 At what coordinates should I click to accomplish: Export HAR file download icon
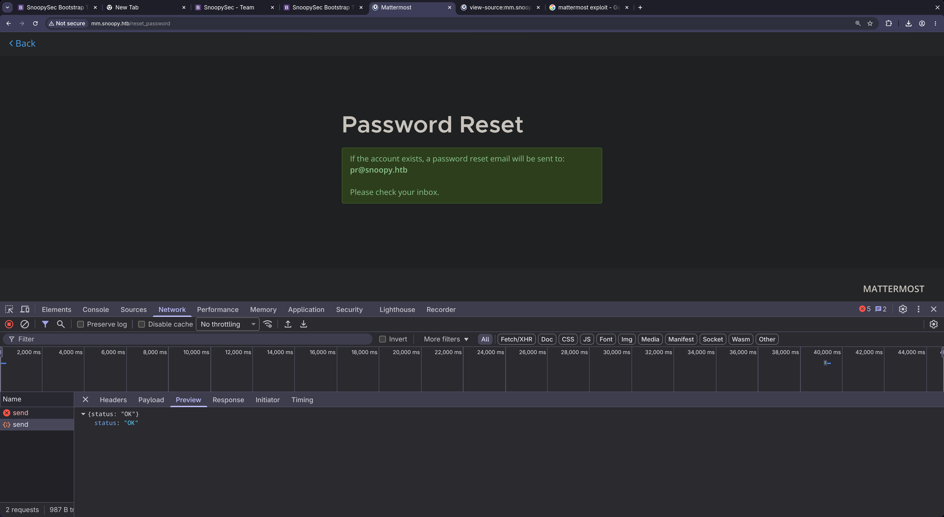[303, 324]
